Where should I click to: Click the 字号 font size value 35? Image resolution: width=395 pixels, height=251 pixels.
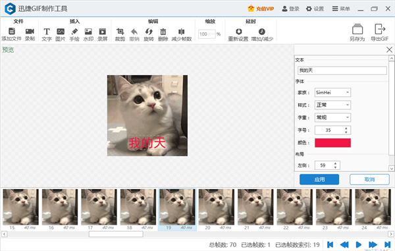[328, 130]
